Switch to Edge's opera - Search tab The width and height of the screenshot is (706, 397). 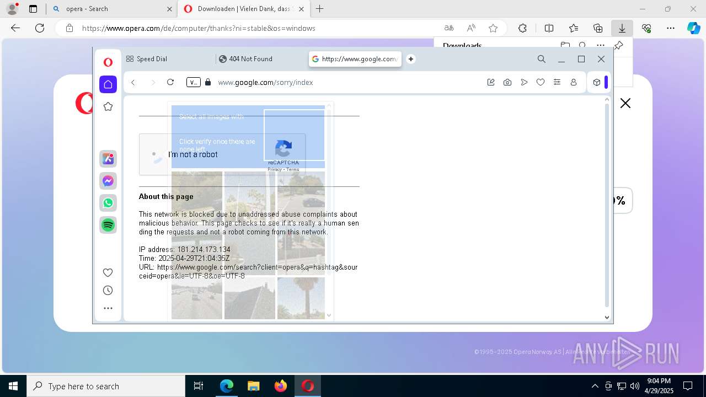coord(111,9)
